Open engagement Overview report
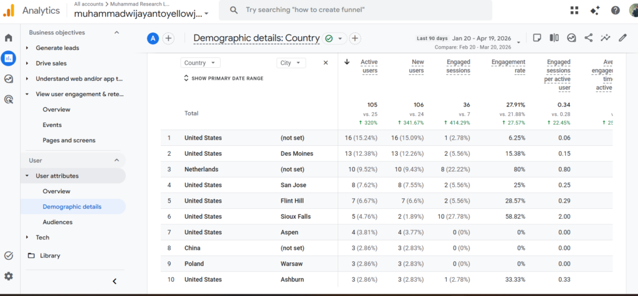 (x=57, y=110)
